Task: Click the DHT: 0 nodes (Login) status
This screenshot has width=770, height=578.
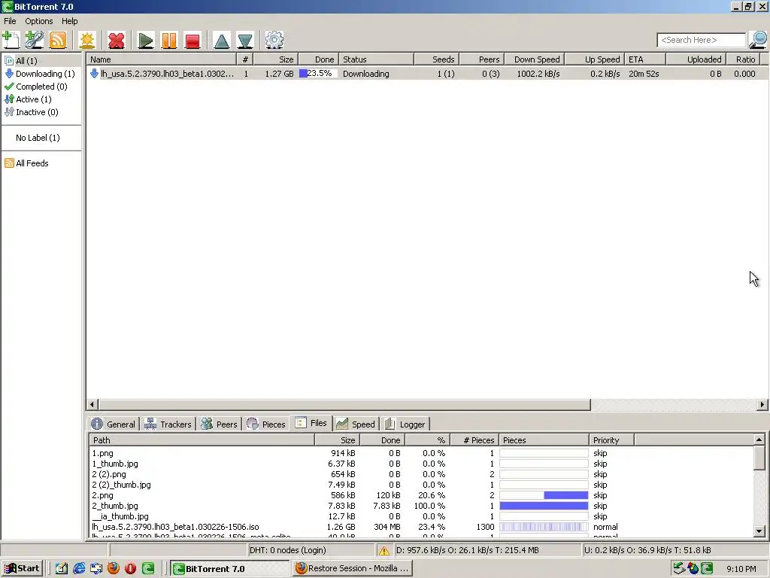Action: coord(288,550)
